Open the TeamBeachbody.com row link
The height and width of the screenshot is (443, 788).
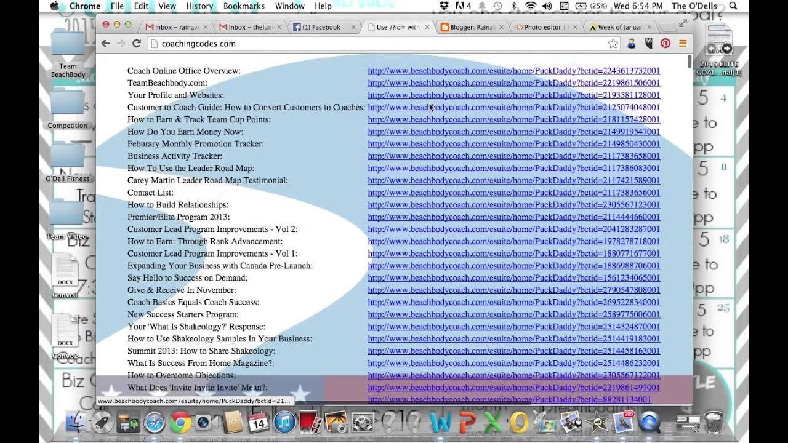click(514, 83)
